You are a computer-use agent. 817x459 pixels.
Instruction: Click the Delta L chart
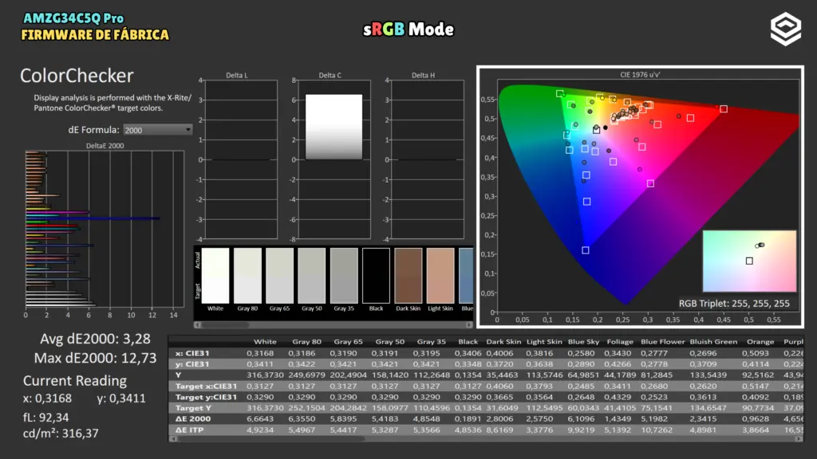tap(241, 159)
